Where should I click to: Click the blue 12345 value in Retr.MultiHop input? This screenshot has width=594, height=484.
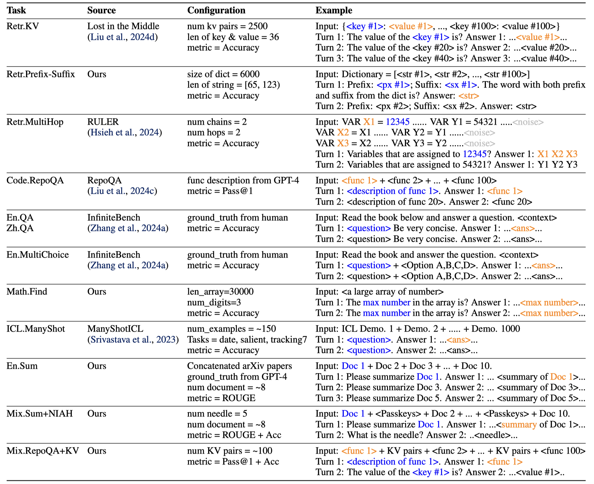tap(398, 122)
